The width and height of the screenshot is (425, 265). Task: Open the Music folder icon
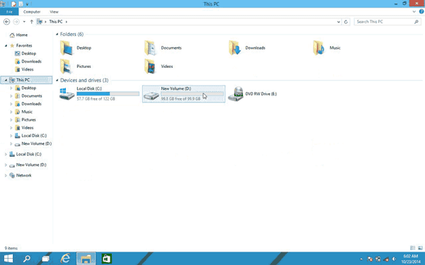pos(319,48)
